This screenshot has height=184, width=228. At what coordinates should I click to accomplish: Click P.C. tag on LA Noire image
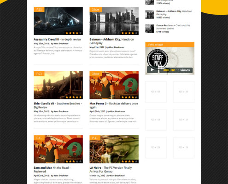pos(95,138)
